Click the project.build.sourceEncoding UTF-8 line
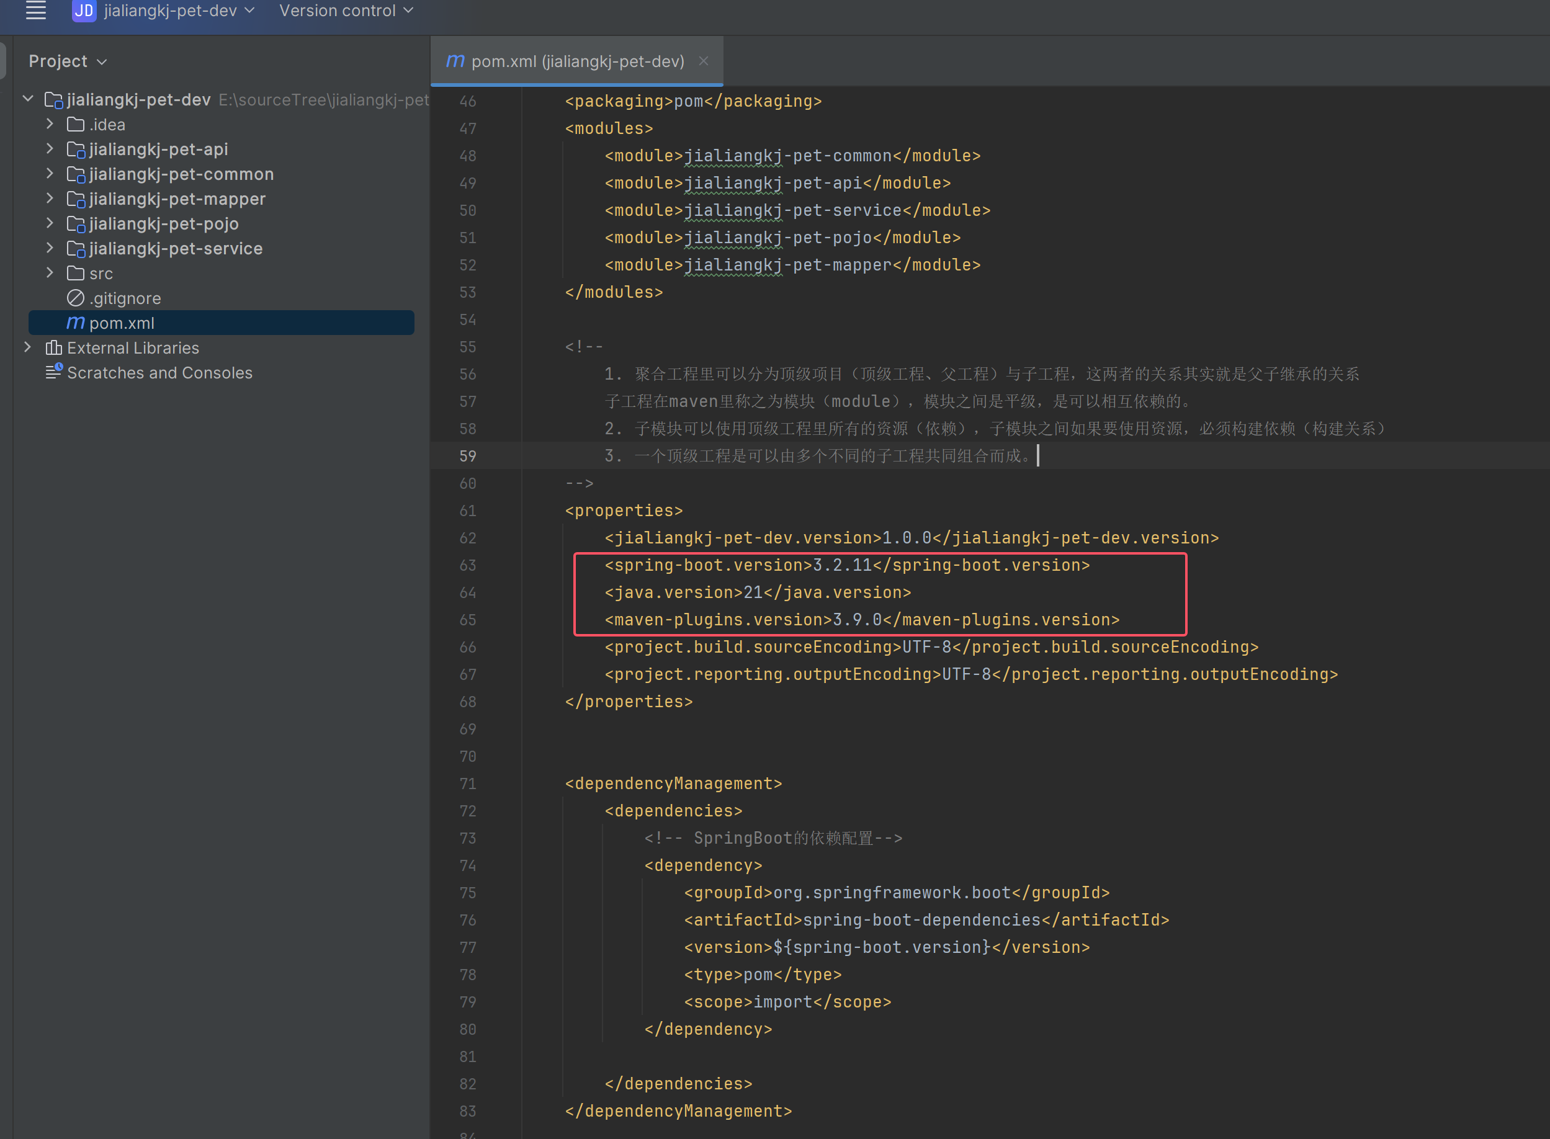Viewport: 1550px width, 1139px height. tap(931, 648)
